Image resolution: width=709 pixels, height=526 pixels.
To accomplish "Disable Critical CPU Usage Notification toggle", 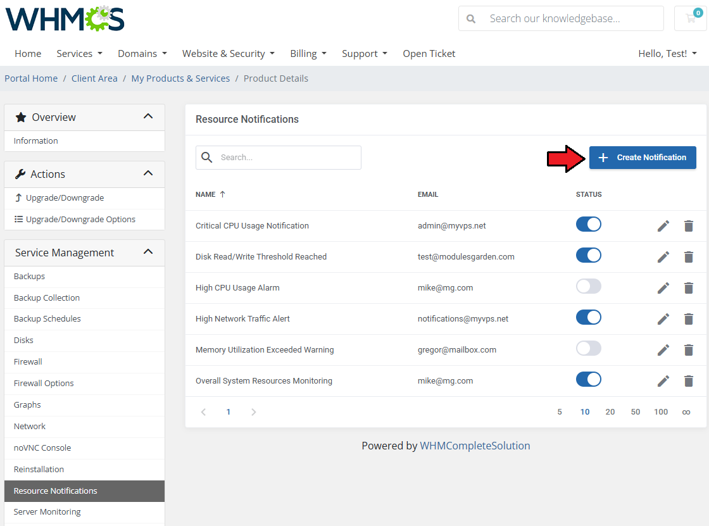I will [x=588, y=224].
